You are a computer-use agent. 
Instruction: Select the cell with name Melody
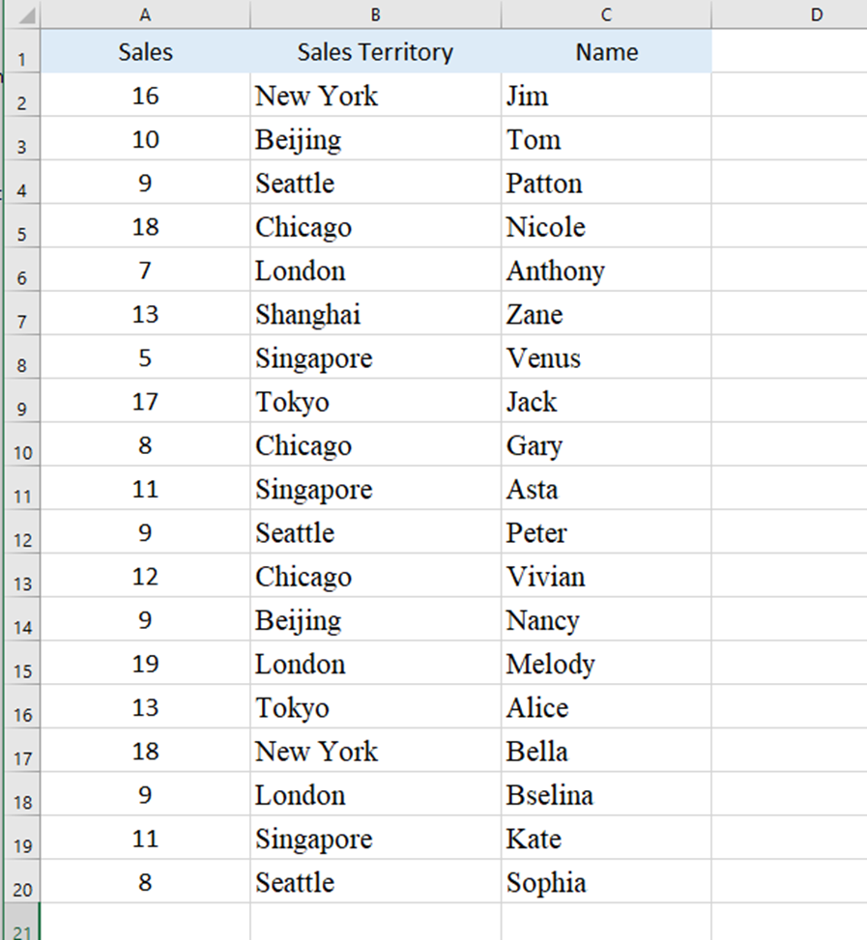click(x=606, y=663)
